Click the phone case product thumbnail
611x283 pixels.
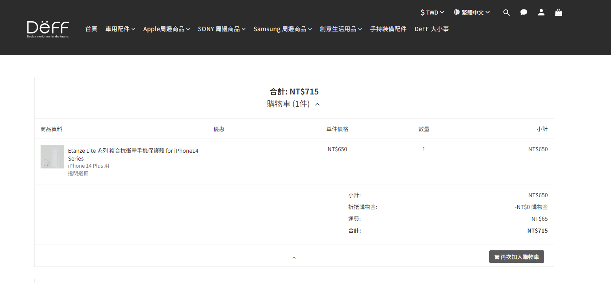pyautogui.click(x=52, y=157)
